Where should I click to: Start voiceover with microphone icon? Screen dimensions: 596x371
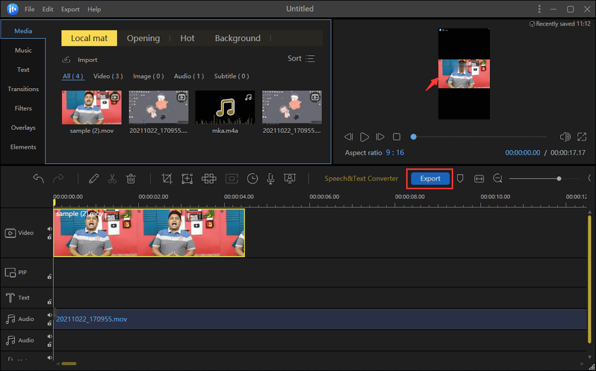click(271, 179)
